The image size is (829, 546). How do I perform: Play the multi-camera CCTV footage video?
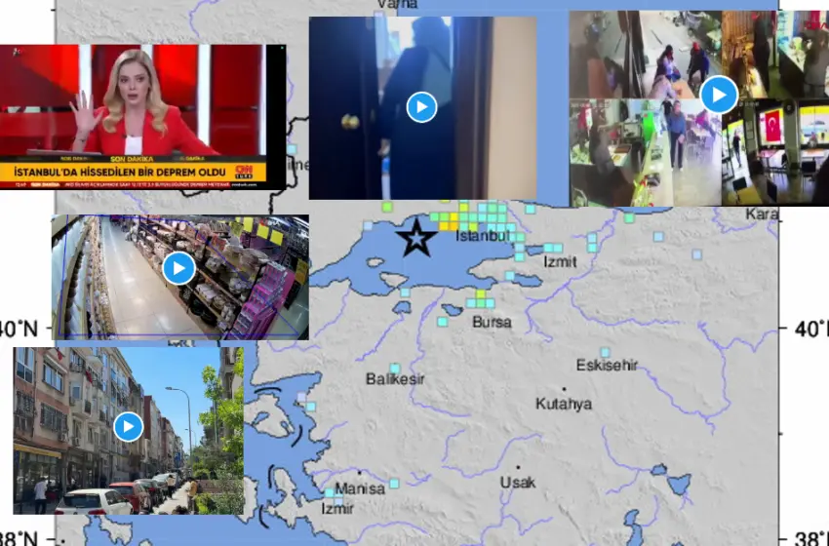click(x=719, y=95)
